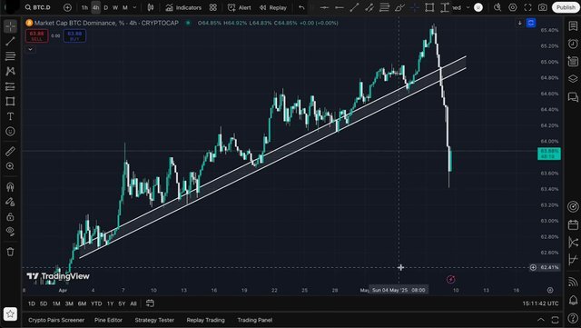This screenshot has width=581, height=328.
Task: Open the object tree layers panel
Action: coord(573,79)
